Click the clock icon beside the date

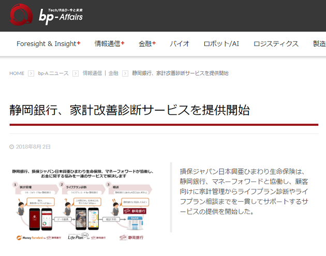coord(11,147)
